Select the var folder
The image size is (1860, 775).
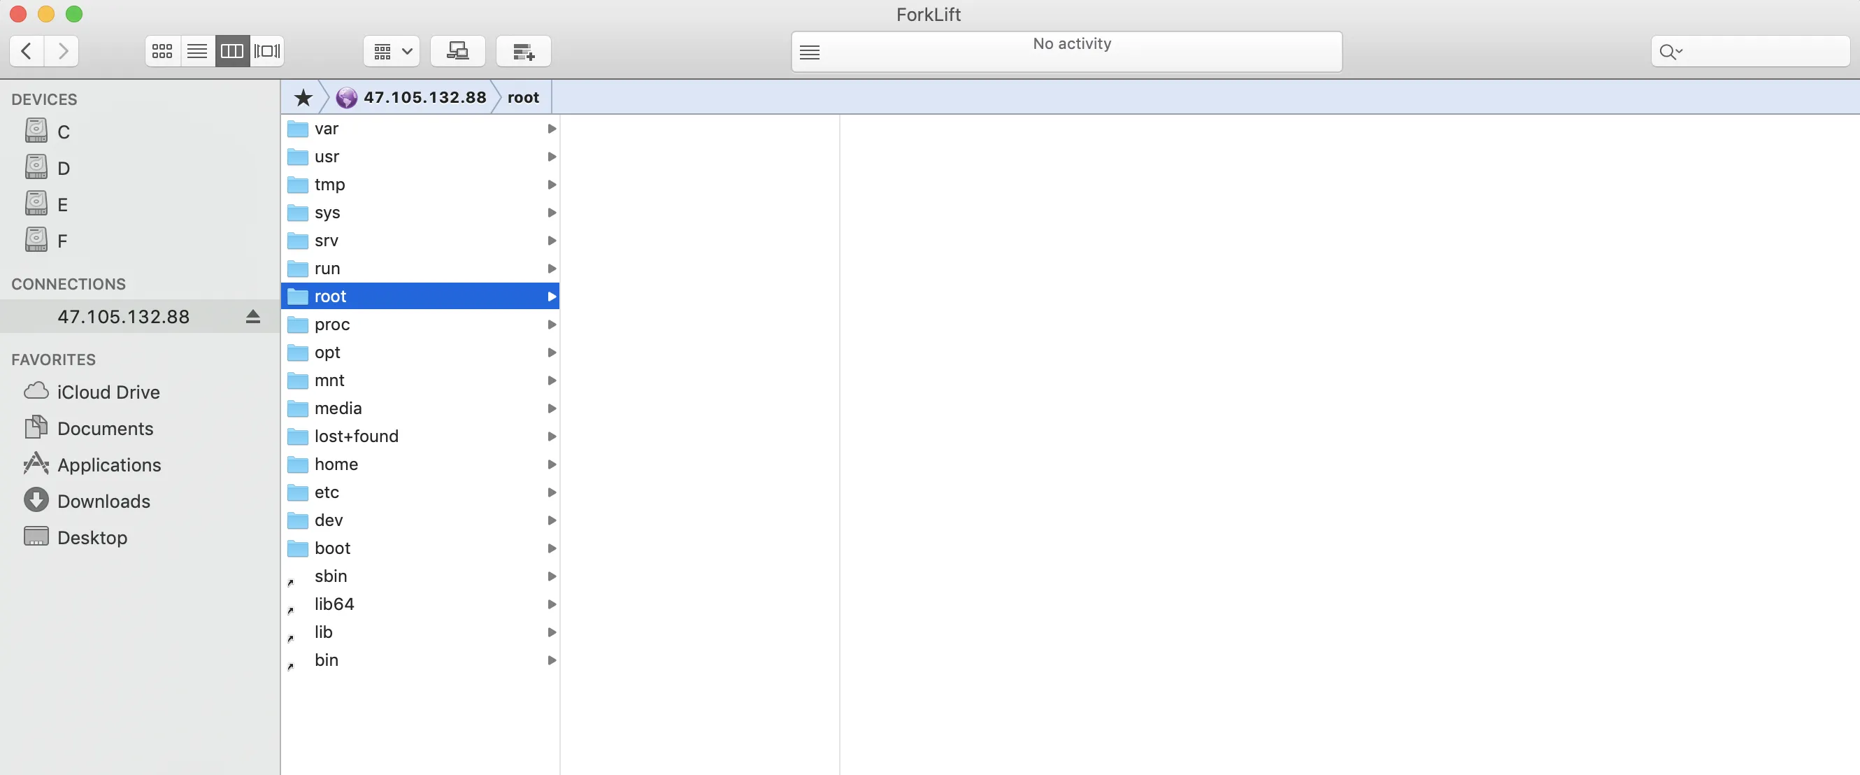click(x=420, y=129)
